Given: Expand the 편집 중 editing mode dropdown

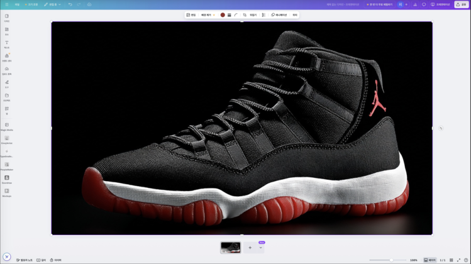Looking at the screenshot, I should tap(53, 4).
